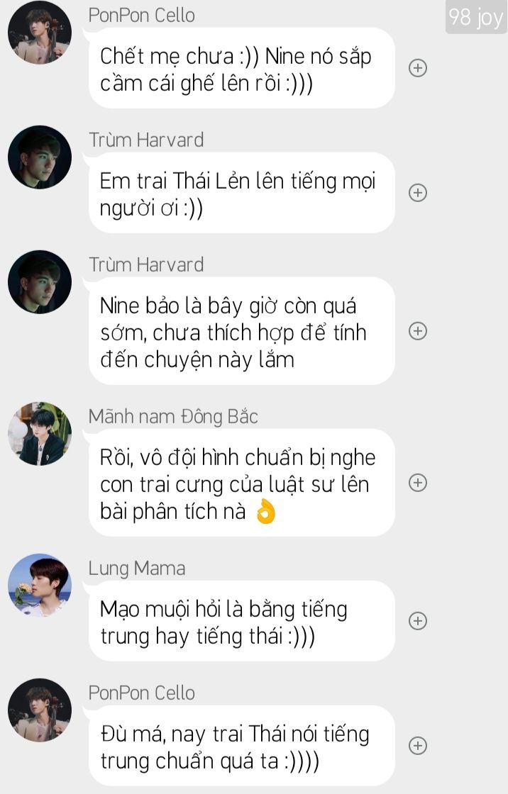Click the sender name "Mãnh nam Đông Bắc"
Screen dimensions: 508x794
pyautogui.click(x=173, y=417)
